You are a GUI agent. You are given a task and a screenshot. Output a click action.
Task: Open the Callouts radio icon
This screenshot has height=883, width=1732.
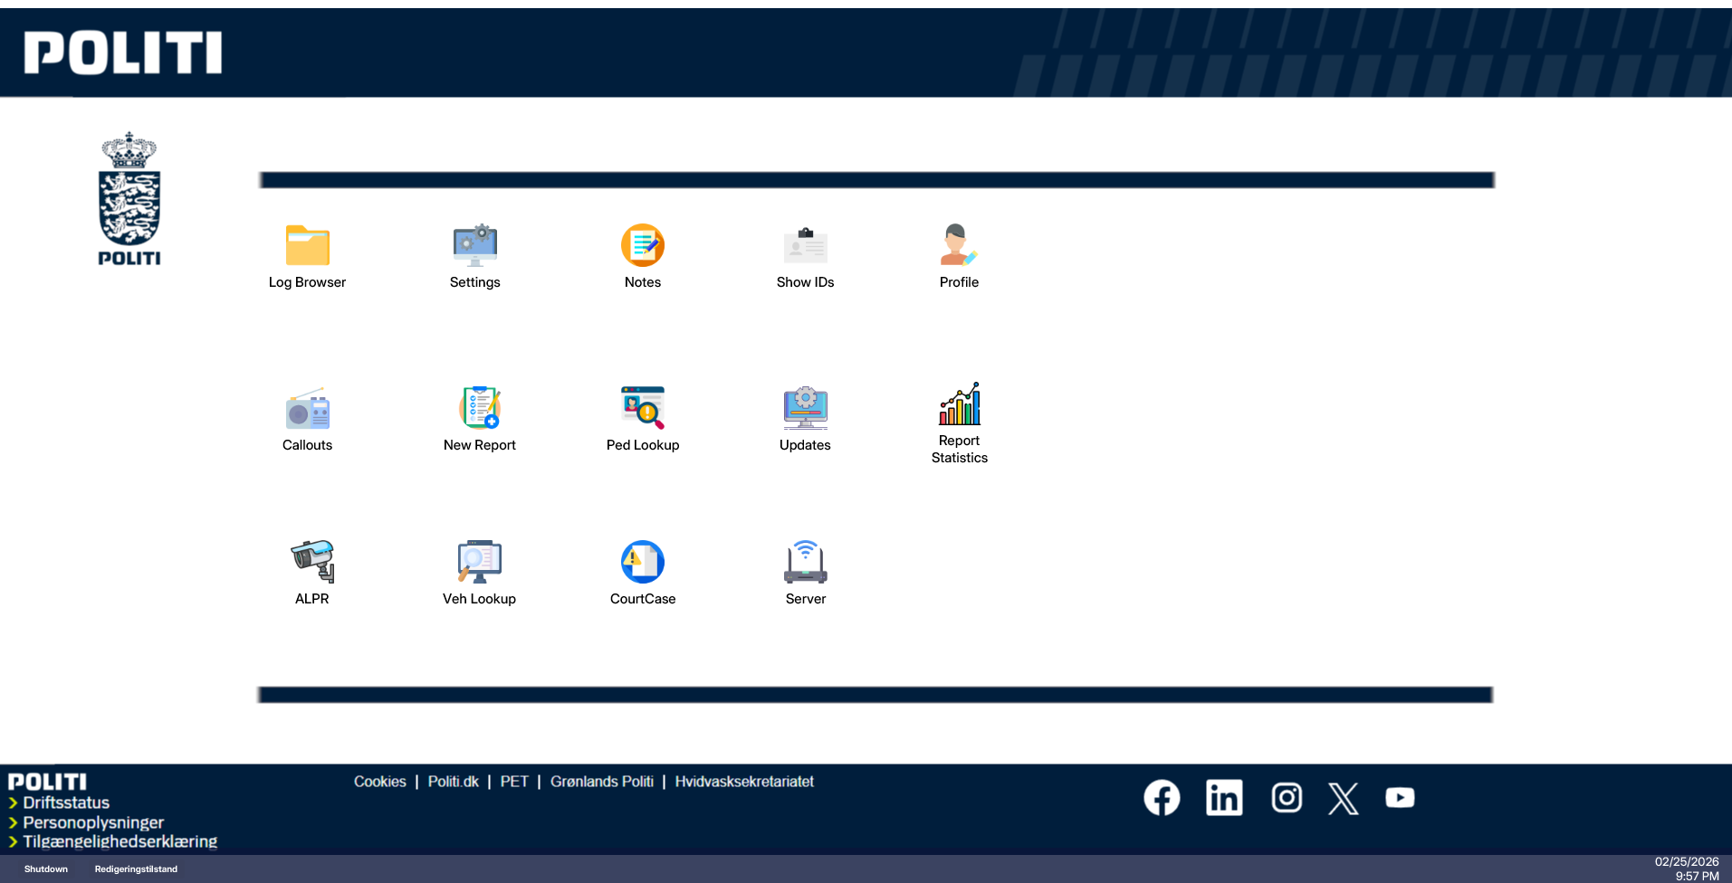tap(307, 409)
